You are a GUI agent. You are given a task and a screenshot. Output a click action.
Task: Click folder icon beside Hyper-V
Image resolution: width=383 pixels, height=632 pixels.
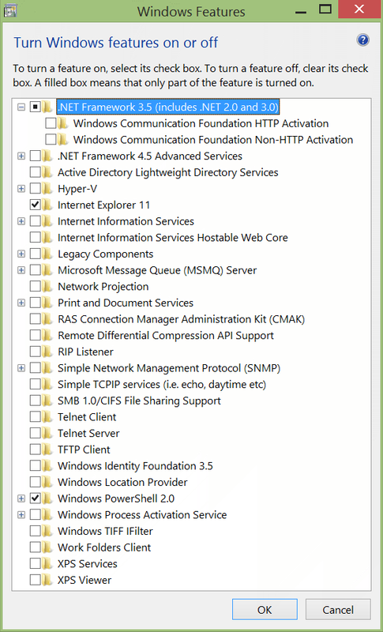click(x=47, y=188)
